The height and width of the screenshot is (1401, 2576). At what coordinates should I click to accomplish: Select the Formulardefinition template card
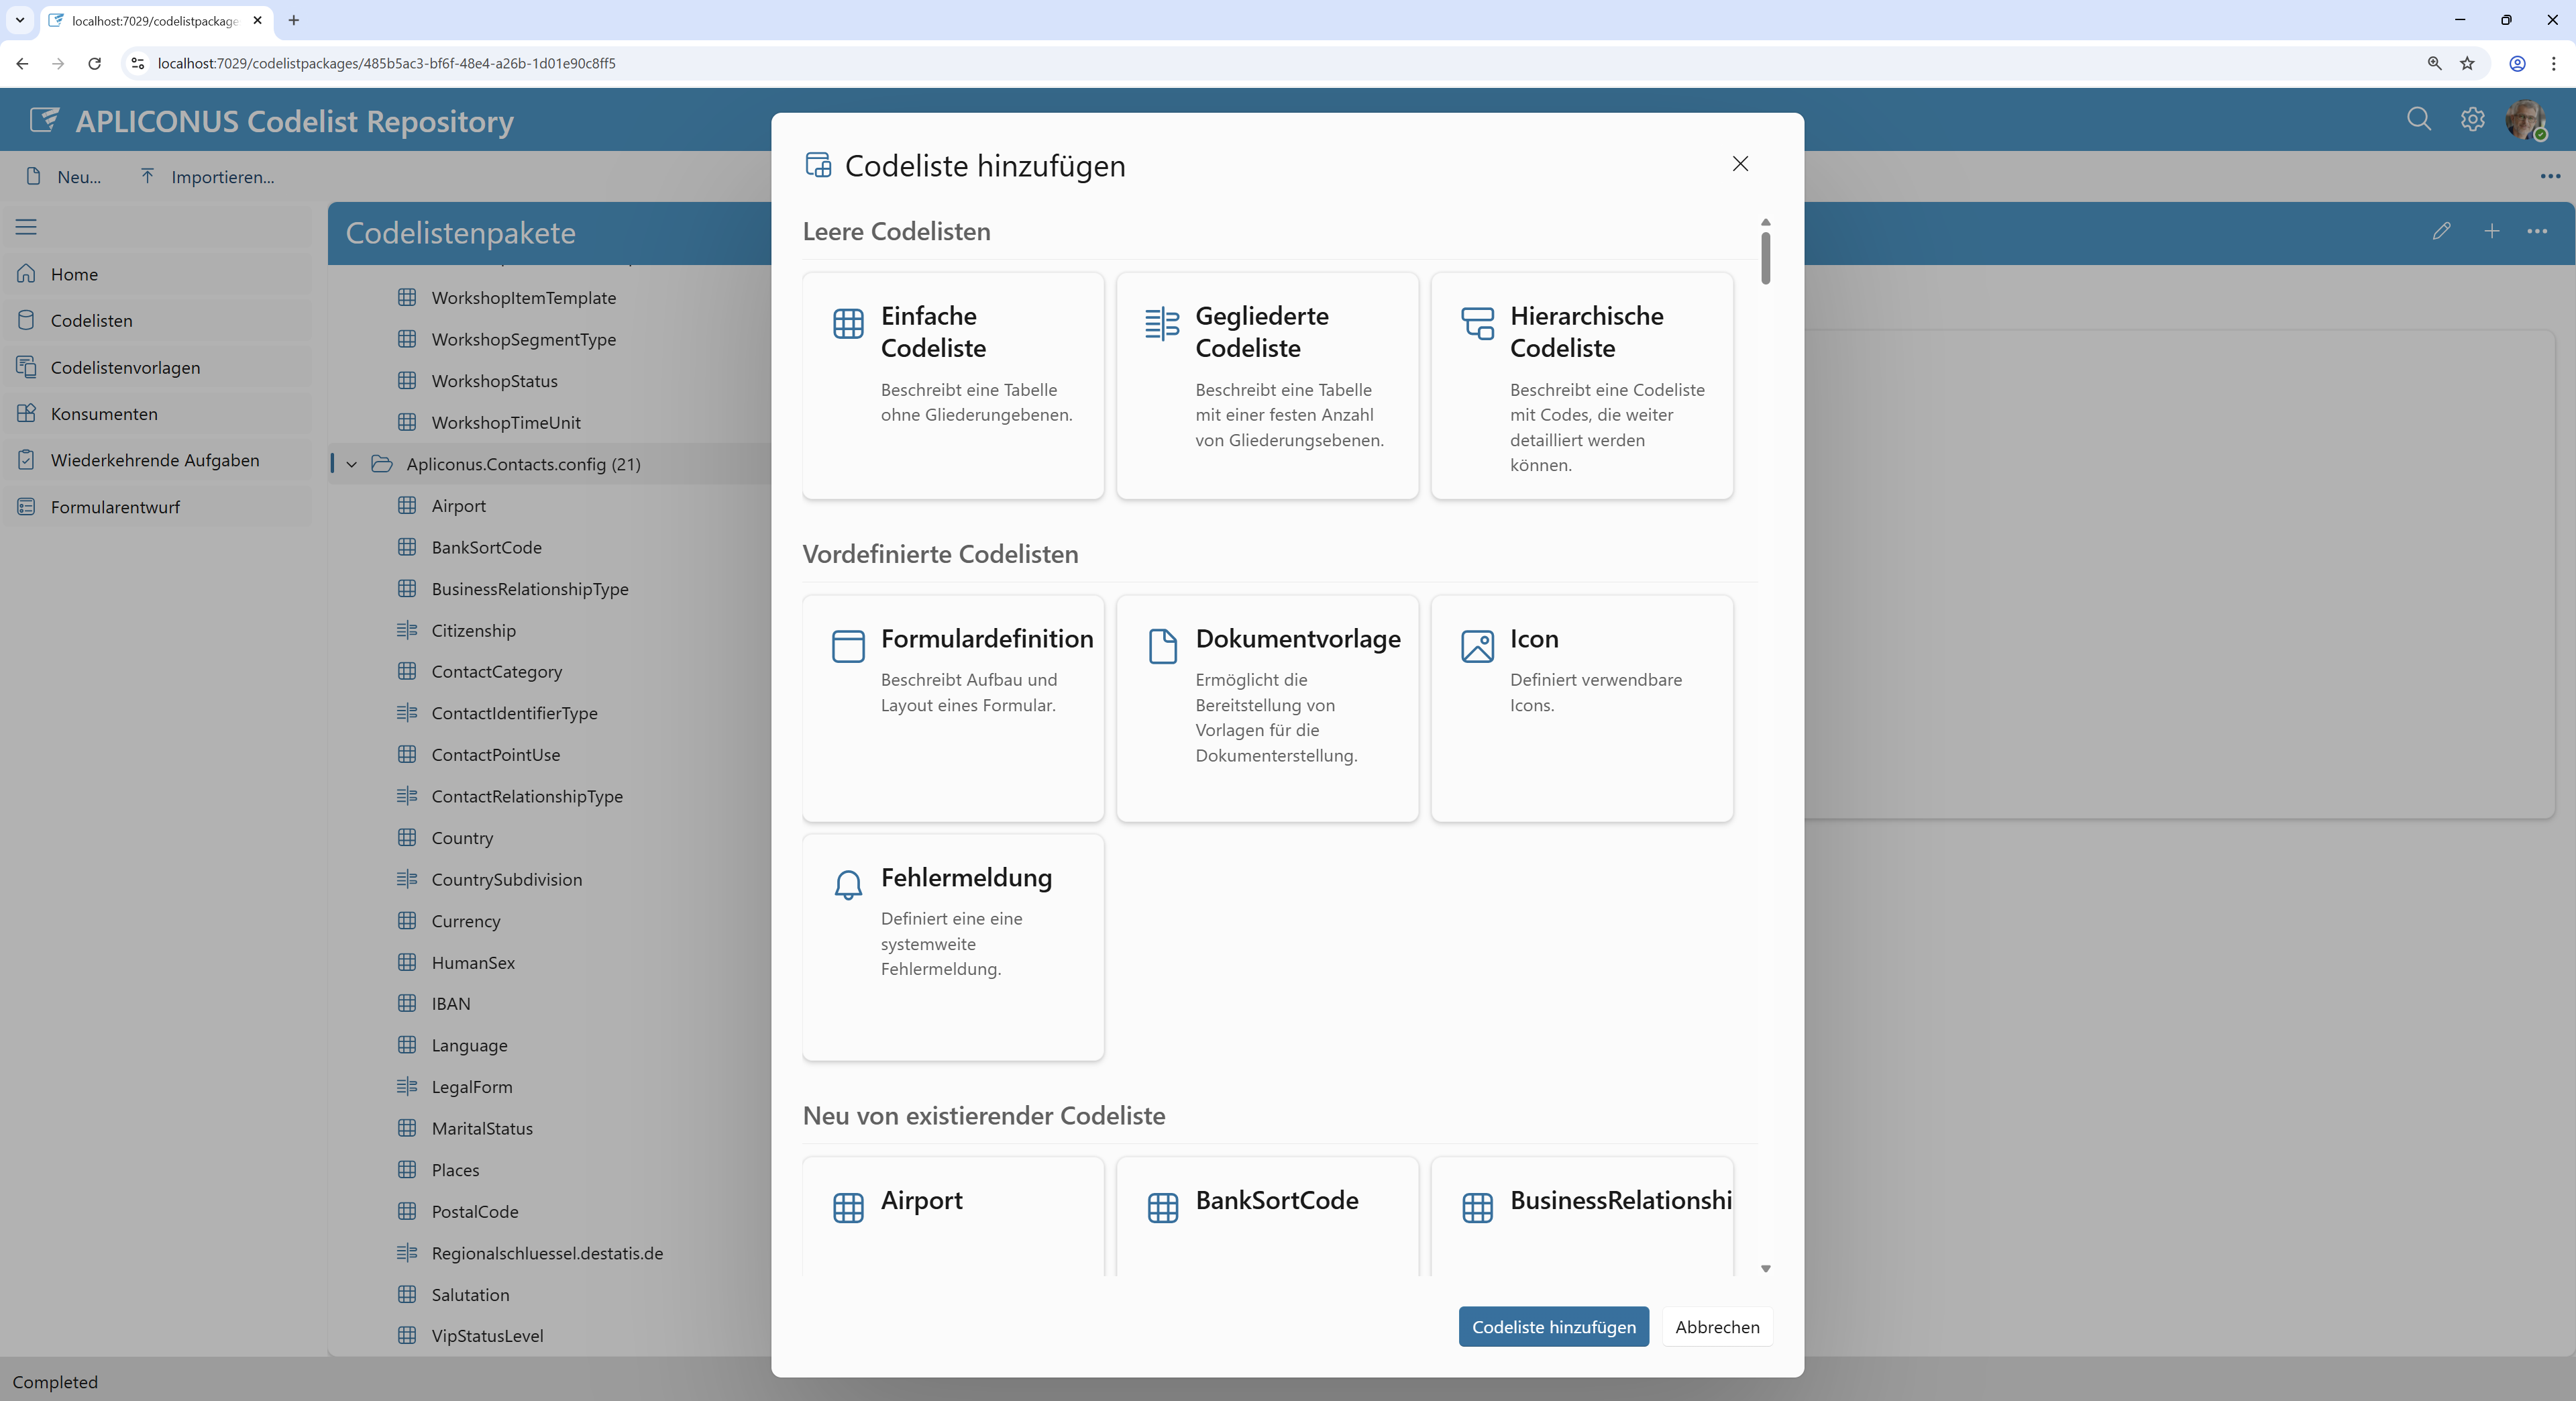[953, 708]
